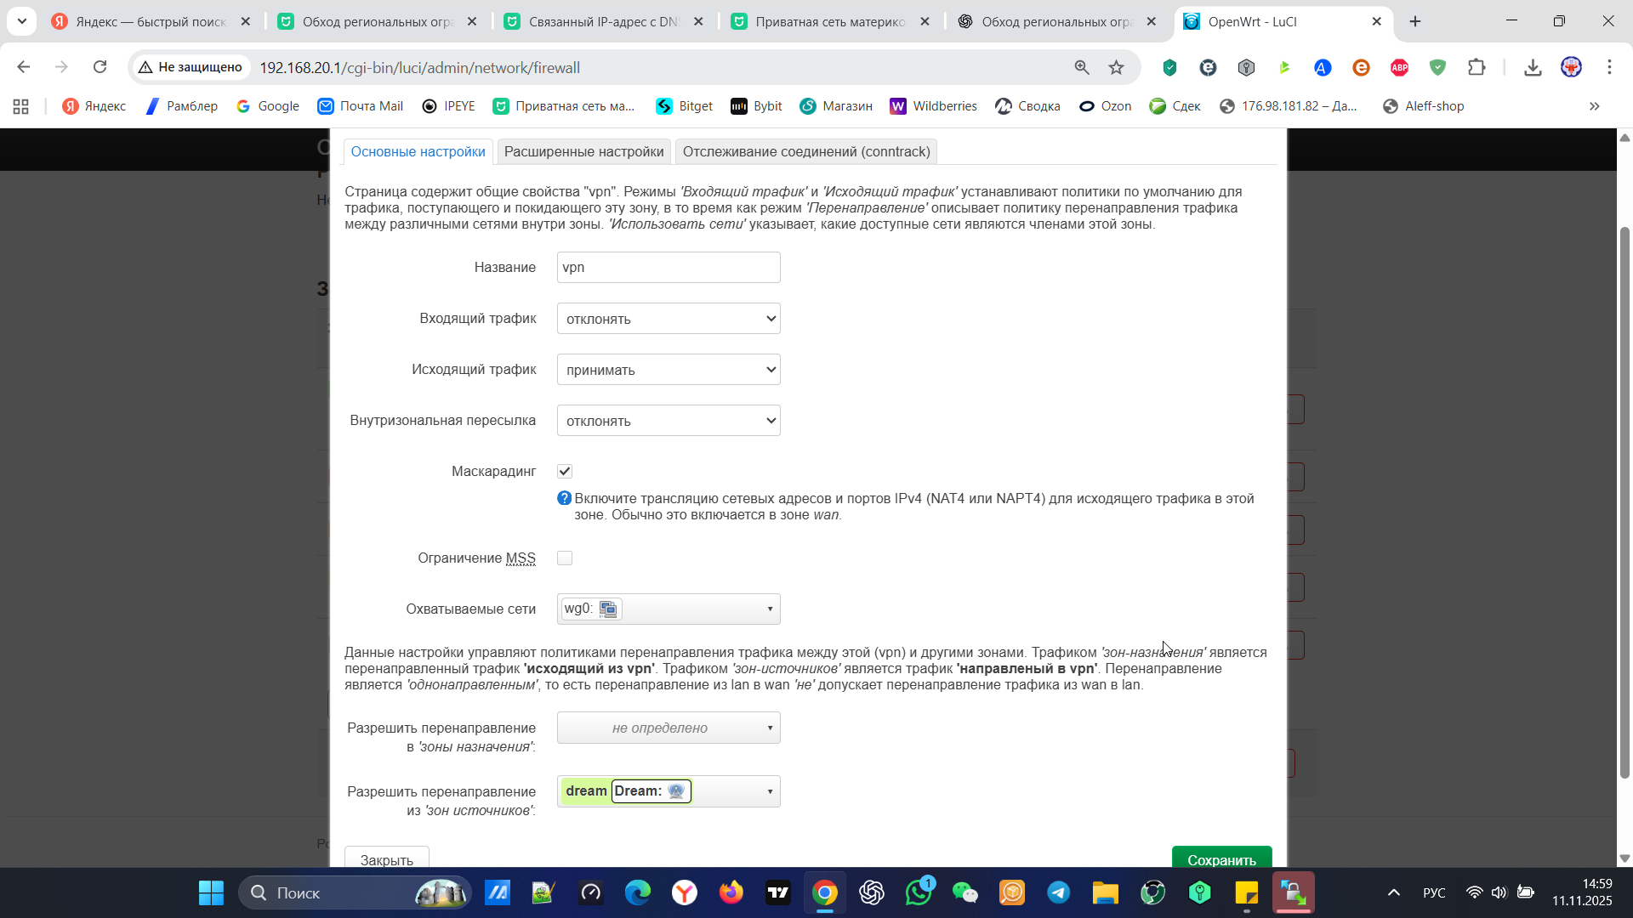Click the browser reload page icon

[x=100, y=67]
